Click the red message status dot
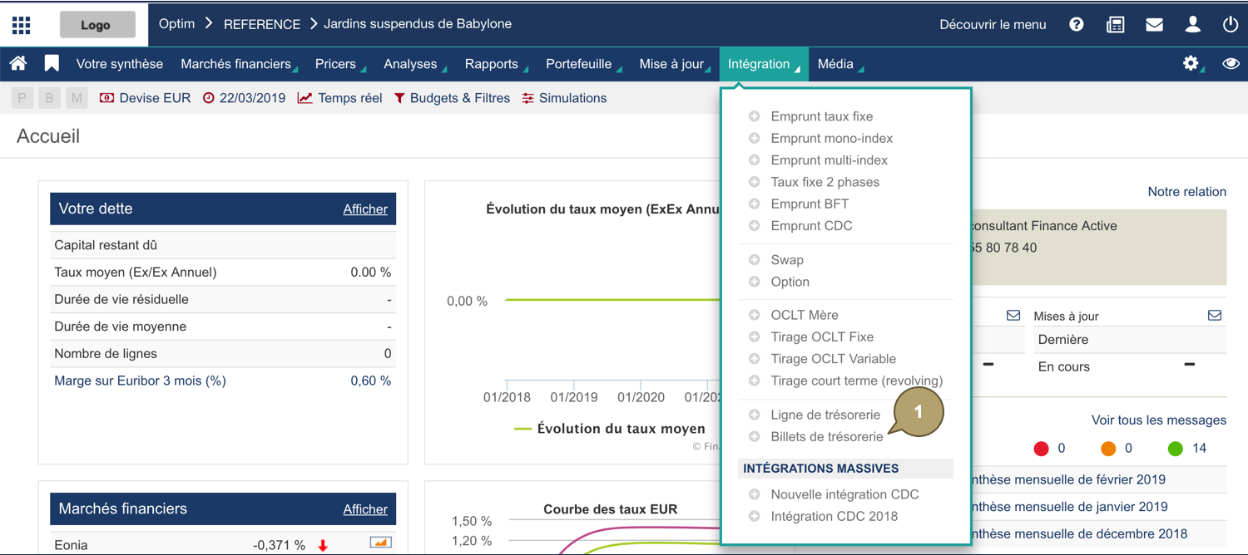This screenshot has height=555, width=1248. click(x=1041, y=449)
